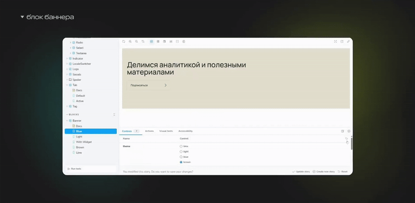The image size is (415, 203).
Task: Expand the Tag tree node
Action: pos(67,106)
